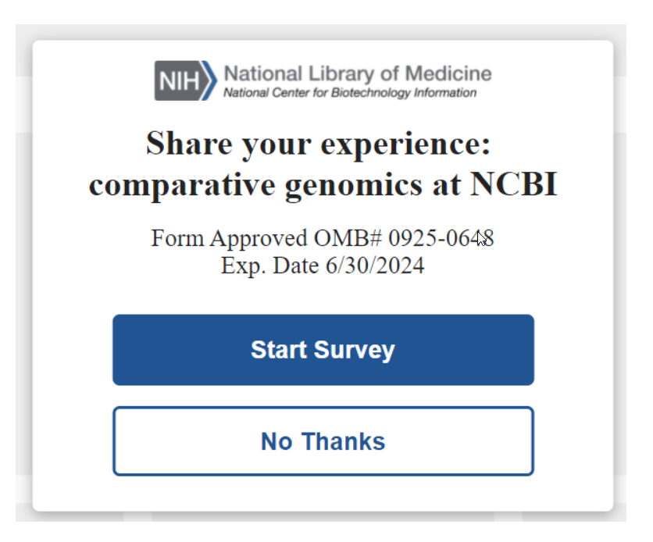Image resolution: width=653 pixels, height=542 pixels.
Task: Click National Center for Biotechnology Information subtitle
Action: point(349,93)
